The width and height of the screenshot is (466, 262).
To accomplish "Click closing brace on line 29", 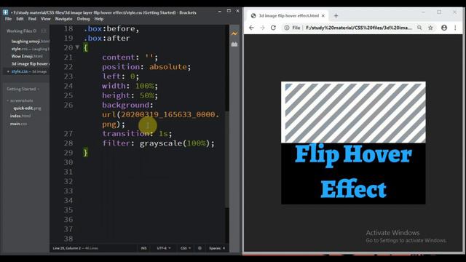I will tap(86, 153).
